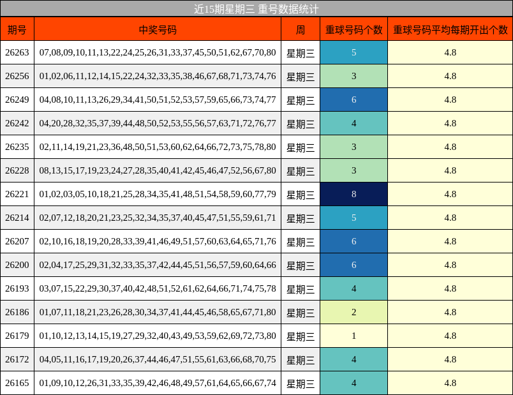Click winning numbers starting 03,07,15,22 for 26193
This screenshot has height=395, width=513.
158,288
